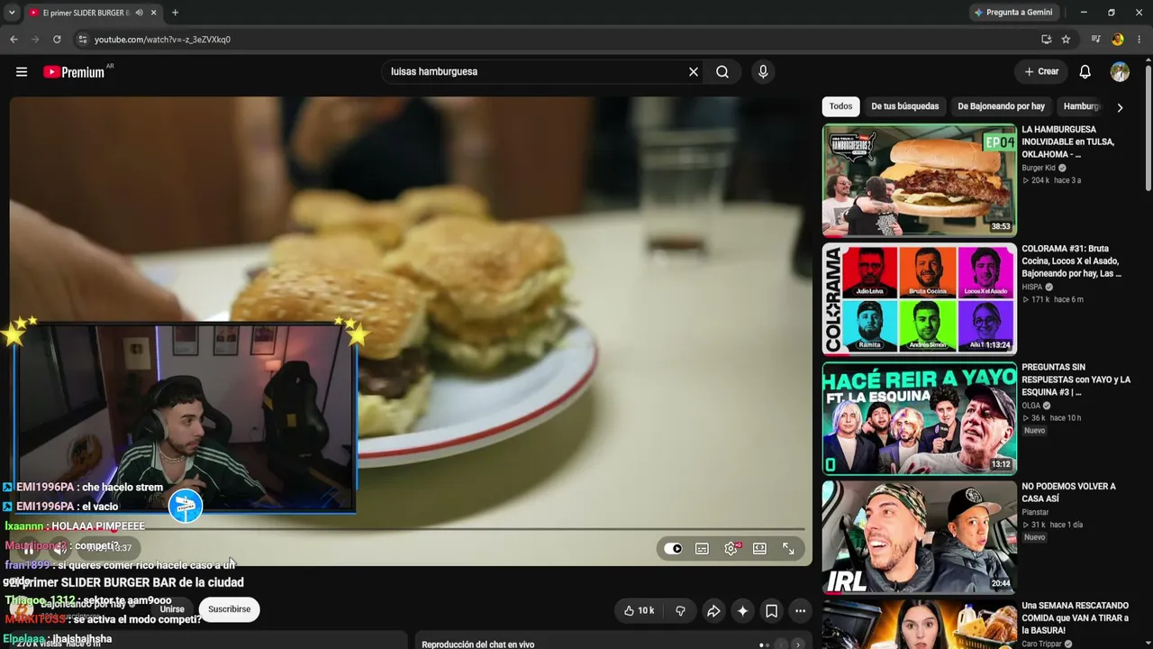Switch to theater mode in the player
This screenshot has width=1153, height=649.
coord(759,548)
